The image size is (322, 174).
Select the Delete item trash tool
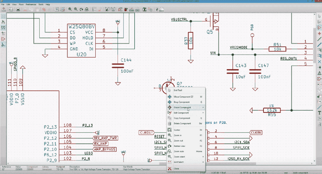point(319,124)
